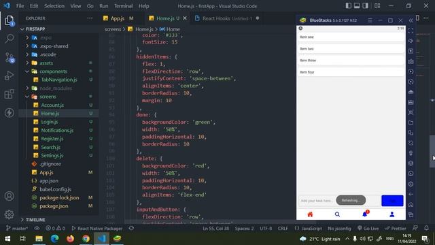Click BlueStacks back arrow in side toolbar

[411, 194]
